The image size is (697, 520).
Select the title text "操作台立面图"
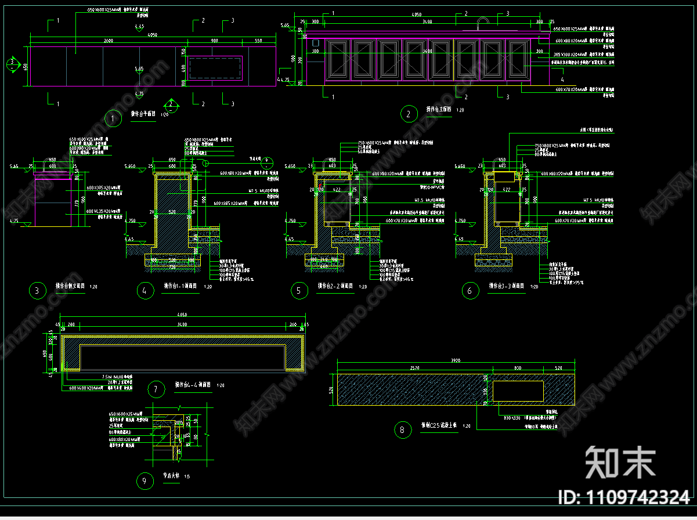point(439,109)
